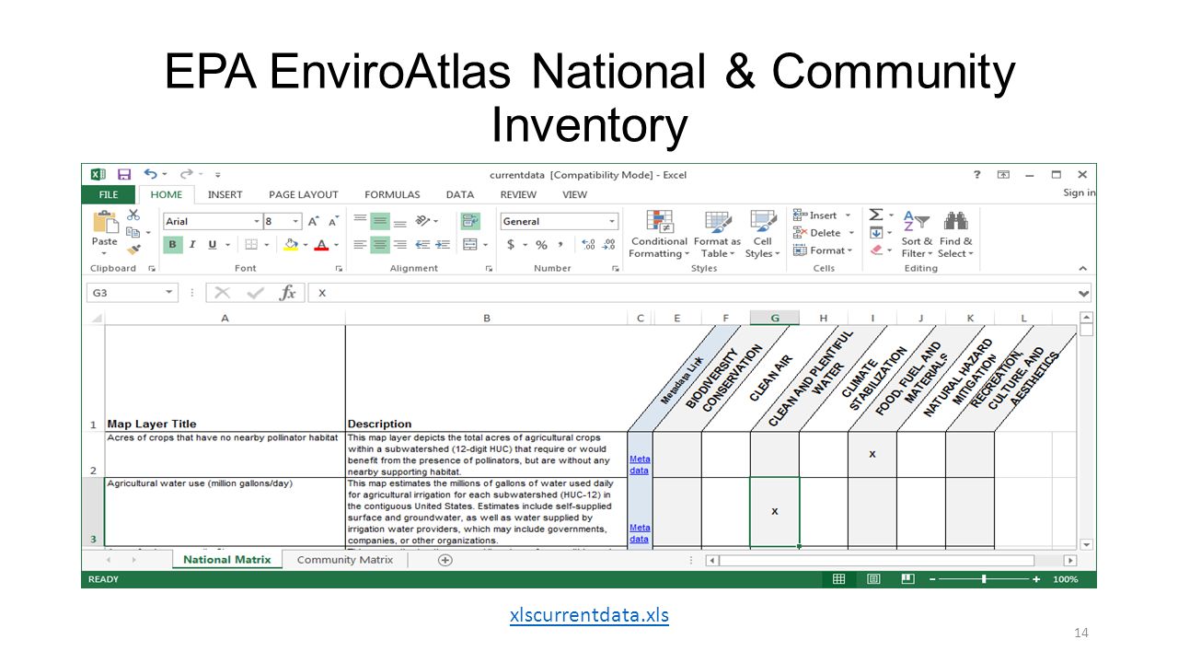The width and height of the screenshot is (1178, 663).
Task: Select Align Left icon
Action: [360, 245]
